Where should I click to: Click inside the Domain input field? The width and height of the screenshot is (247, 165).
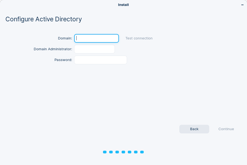96,38
